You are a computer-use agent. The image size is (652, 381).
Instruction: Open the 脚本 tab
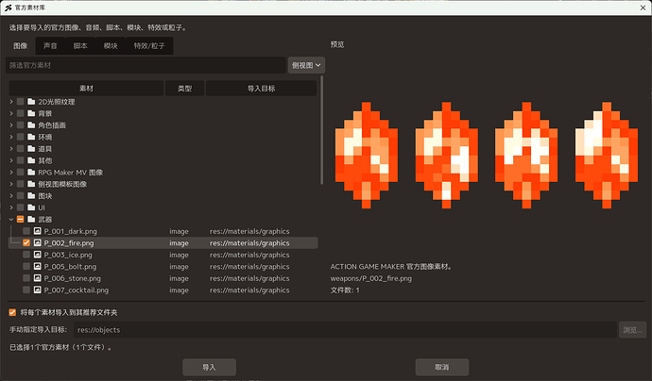click(80, 45)
